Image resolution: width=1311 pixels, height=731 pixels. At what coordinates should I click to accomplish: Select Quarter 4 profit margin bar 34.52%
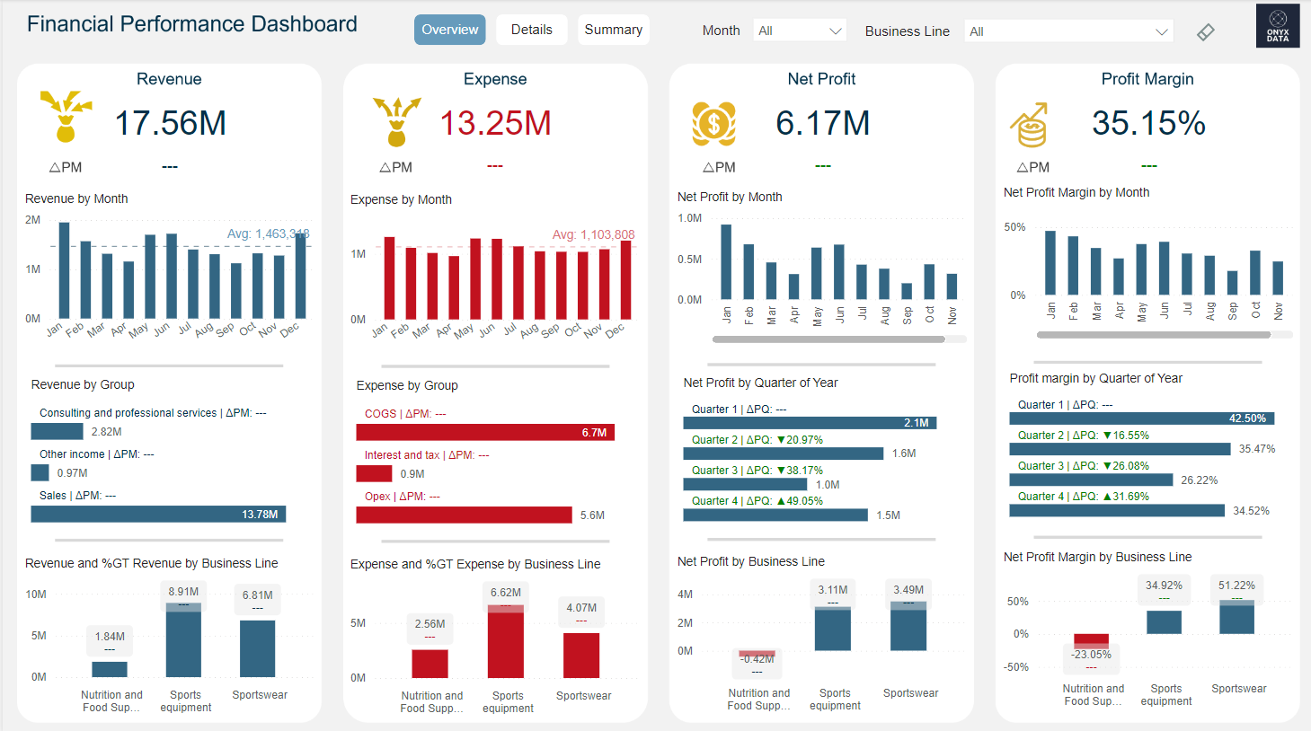1116,511
